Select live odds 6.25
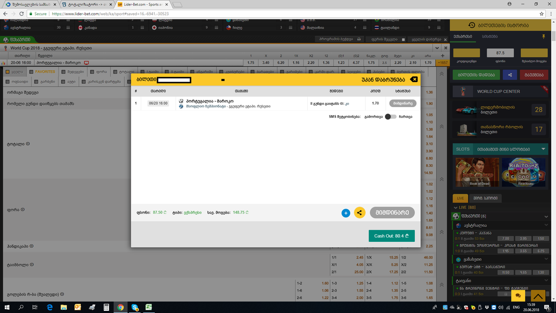Viewport: 556px width, 313px height. (x=541, y=251)
